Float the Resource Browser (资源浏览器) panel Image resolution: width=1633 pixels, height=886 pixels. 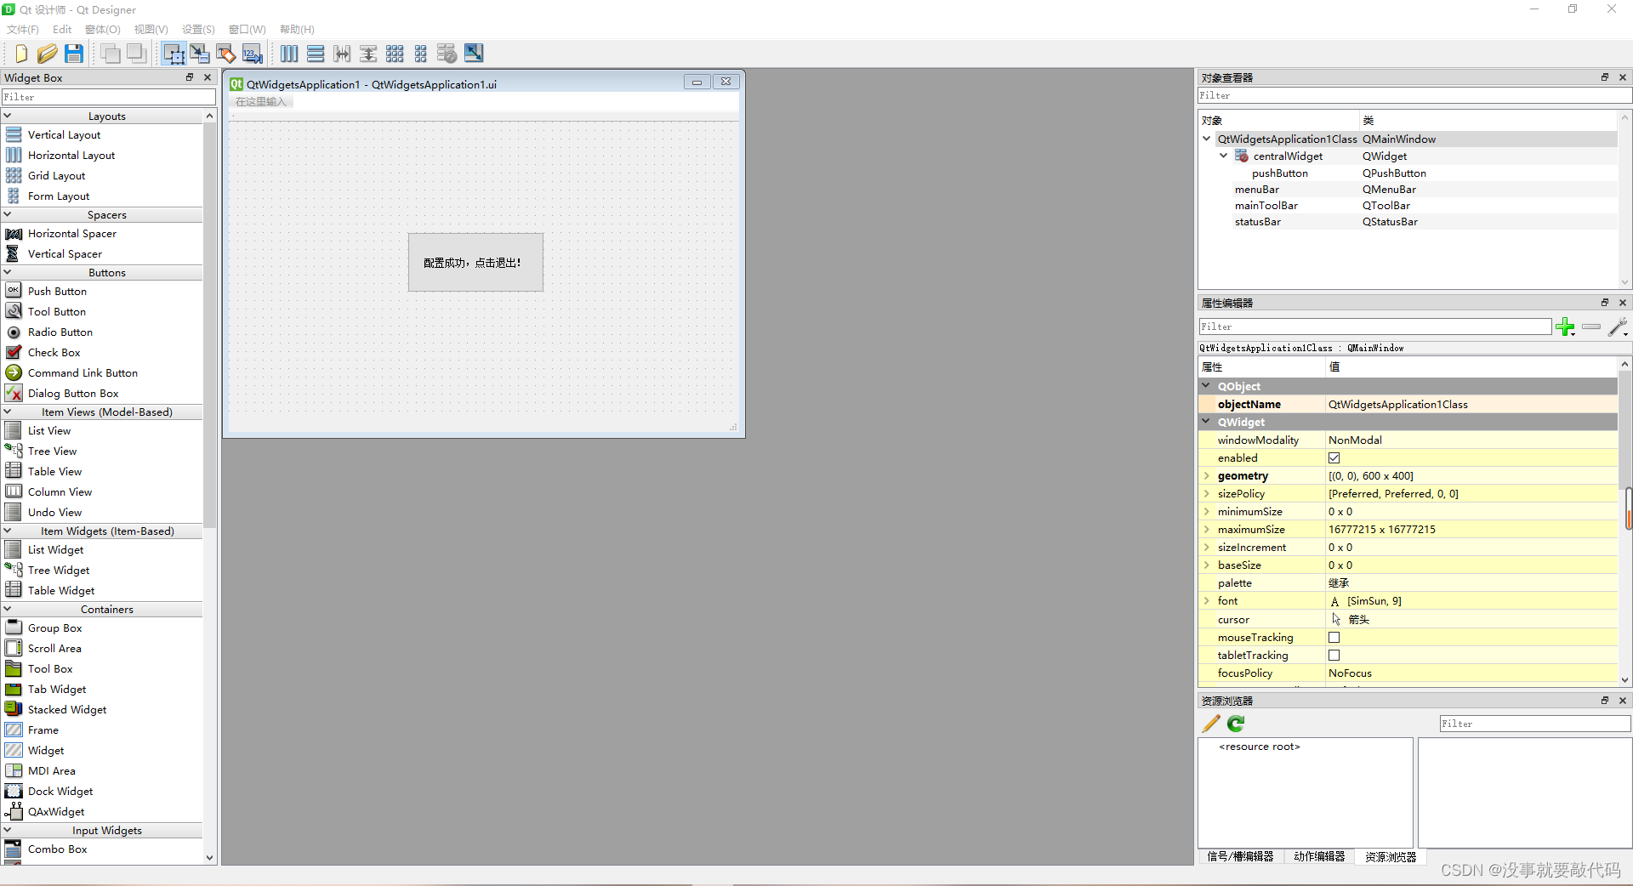(x=1605, y=701)
